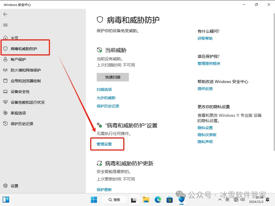Open 隐私设置 link

click(x=205, y=128)
